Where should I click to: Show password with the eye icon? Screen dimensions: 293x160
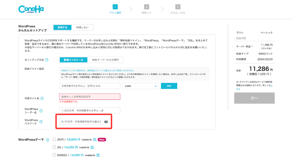pos(106,122)
